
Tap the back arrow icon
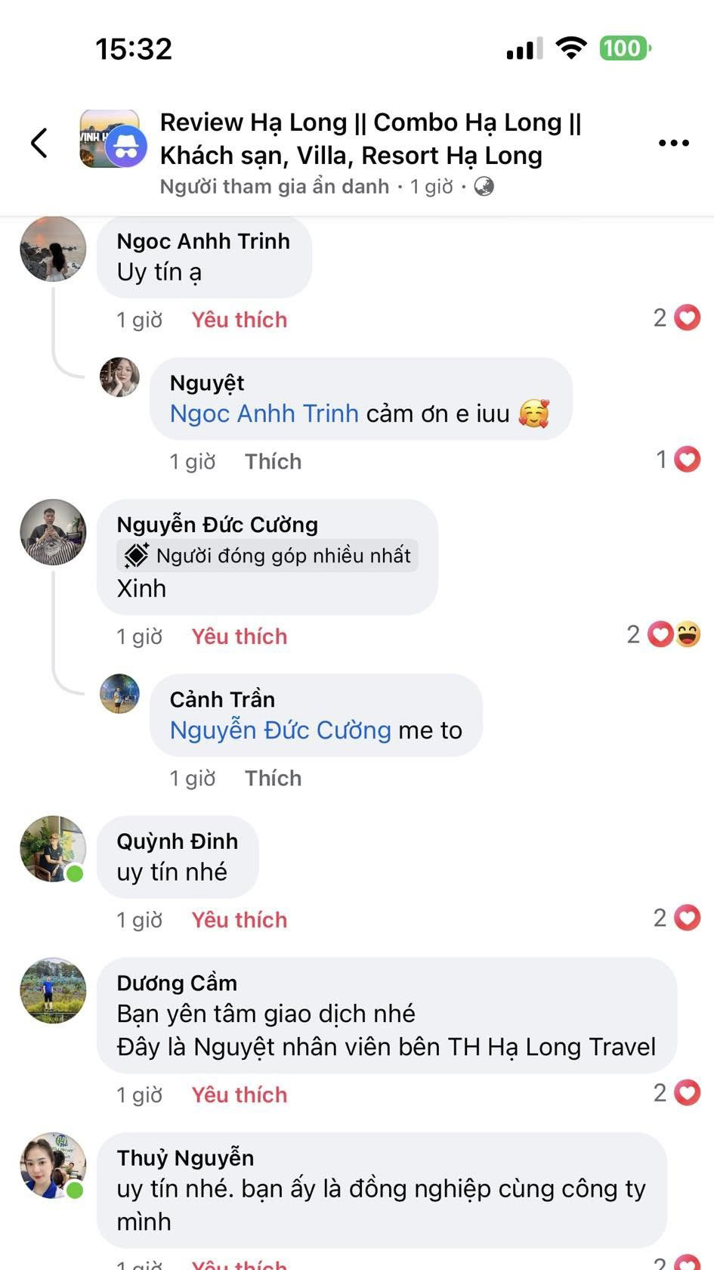click(x=39, y=142)
